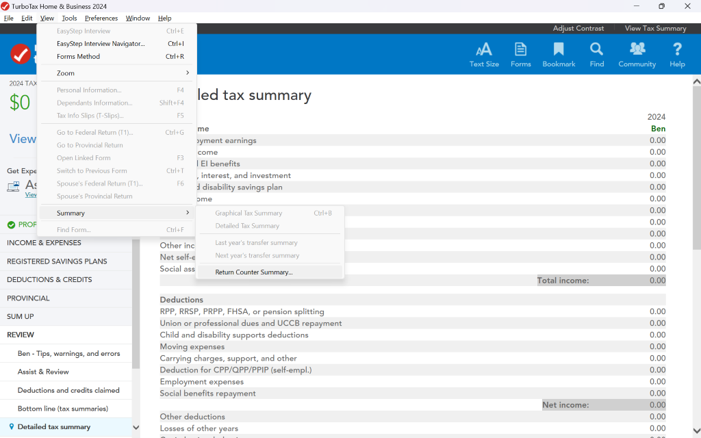Screen dimensions: 701x438
Task: Click the laptop icon in the Assist section
Action: coord(12,186)
